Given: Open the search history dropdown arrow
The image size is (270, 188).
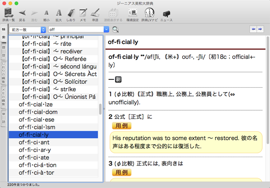Looking at the screenshot, I should [x=107, y=29].
